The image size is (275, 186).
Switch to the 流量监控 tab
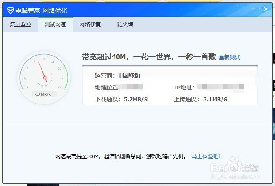coord(20,25)
